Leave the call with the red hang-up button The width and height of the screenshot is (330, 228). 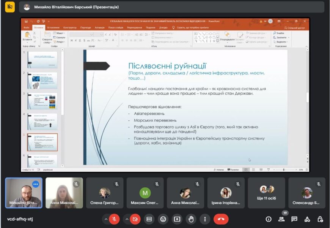[x=221, y=219]
